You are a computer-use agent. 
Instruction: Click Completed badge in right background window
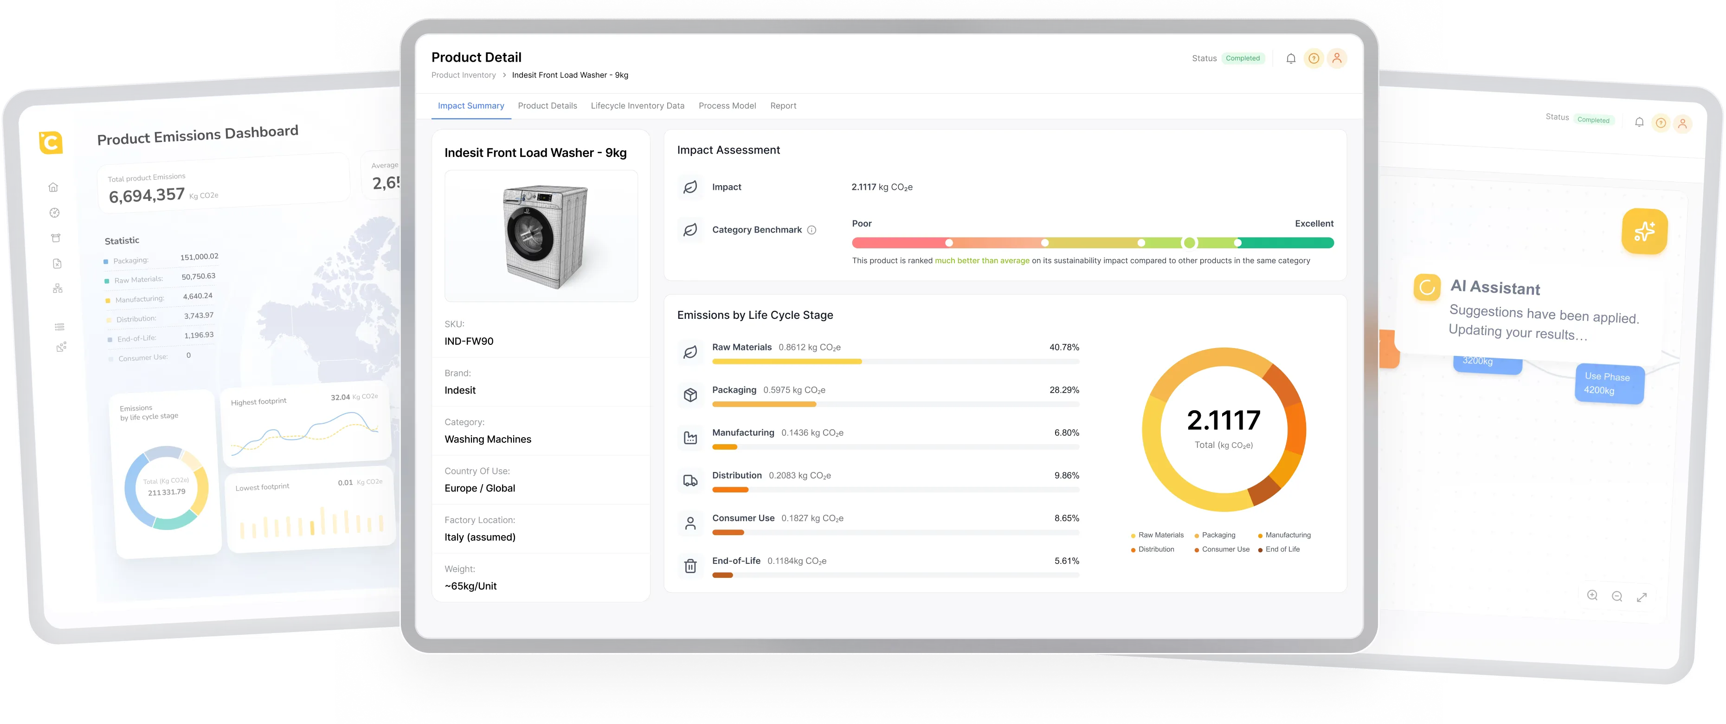click(1593, 120)
